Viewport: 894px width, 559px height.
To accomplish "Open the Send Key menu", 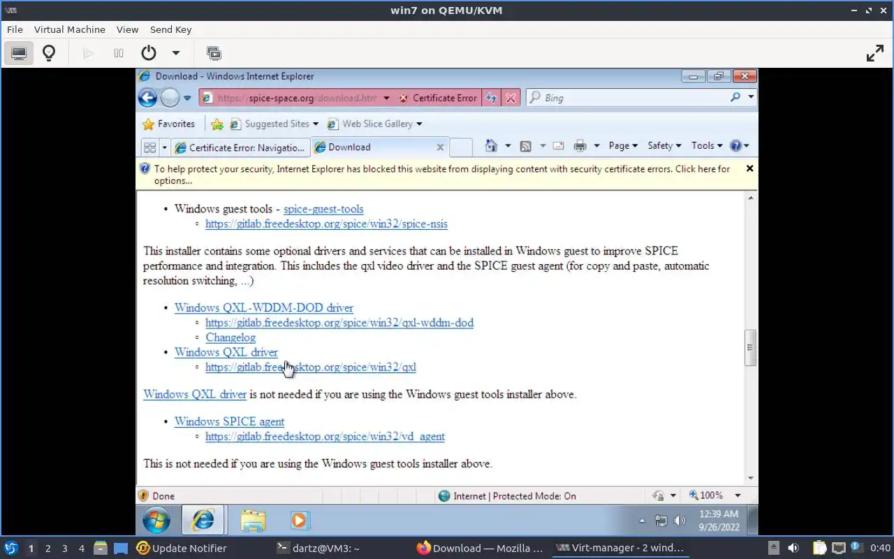I will [x=170, y=29].
